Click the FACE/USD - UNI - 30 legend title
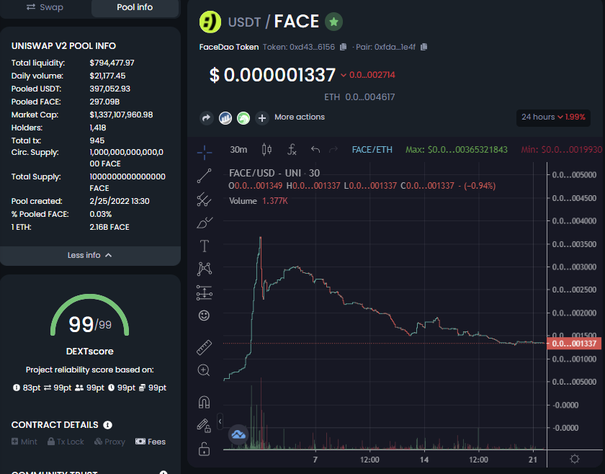 click(x=274, y=173)
